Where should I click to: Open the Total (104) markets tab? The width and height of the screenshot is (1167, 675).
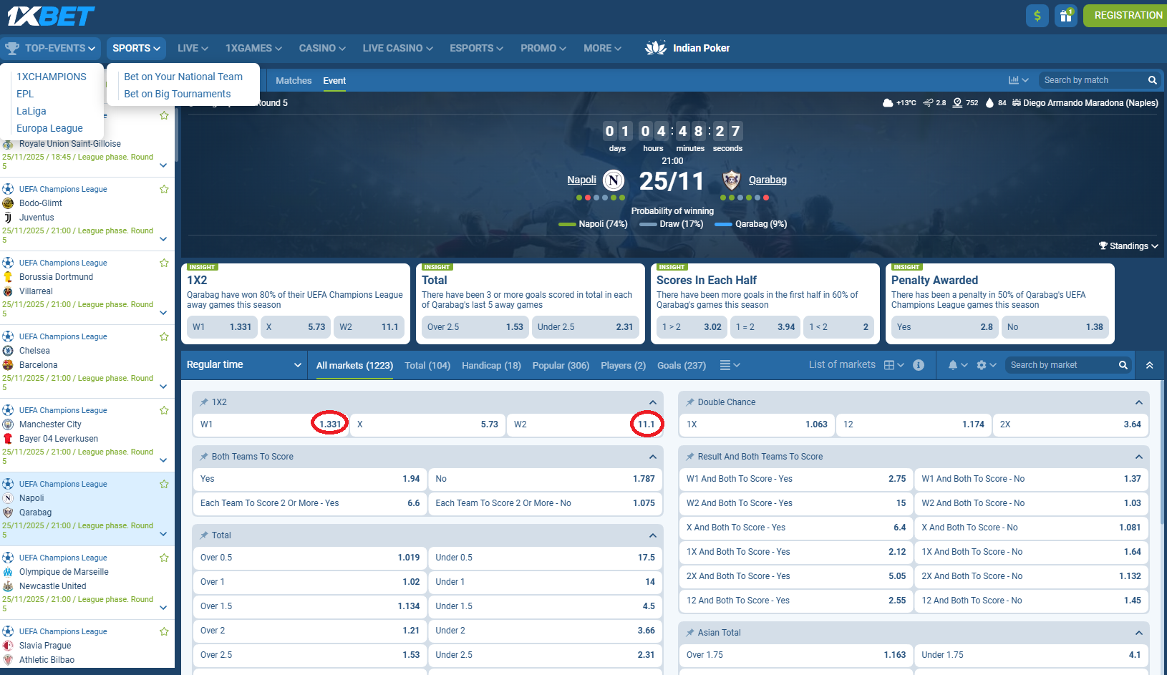[427, 365]
